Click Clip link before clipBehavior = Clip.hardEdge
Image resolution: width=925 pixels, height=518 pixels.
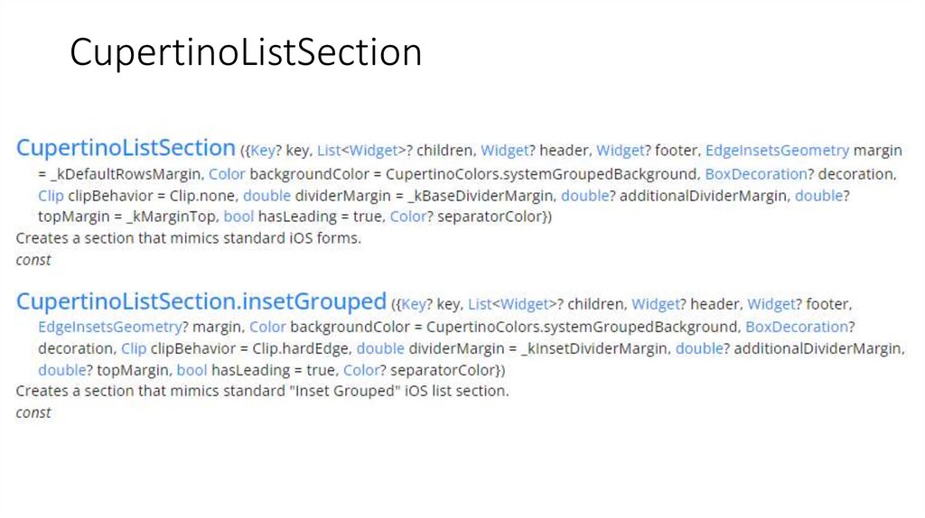134,348
